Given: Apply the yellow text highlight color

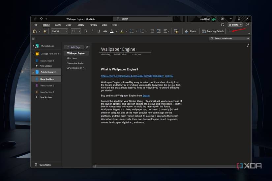Looking at the screenshot, I should pyautogui.click(x=122, y=31).
